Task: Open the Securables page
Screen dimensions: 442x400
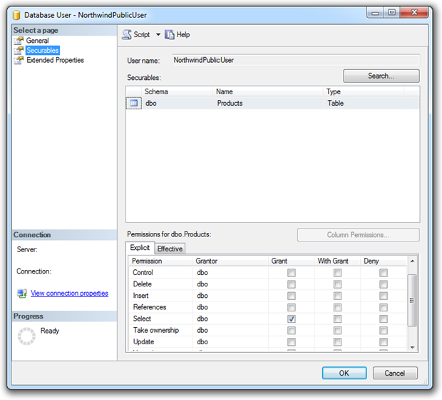Action: coord(43,51)
